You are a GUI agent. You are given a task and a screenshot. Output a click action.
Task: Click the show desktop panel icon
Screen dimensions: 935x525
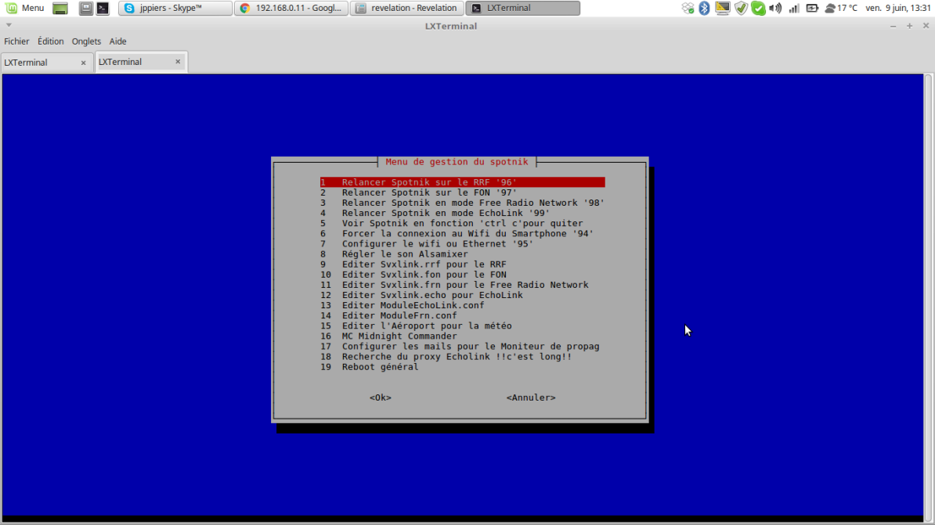[x=60, y=8]
